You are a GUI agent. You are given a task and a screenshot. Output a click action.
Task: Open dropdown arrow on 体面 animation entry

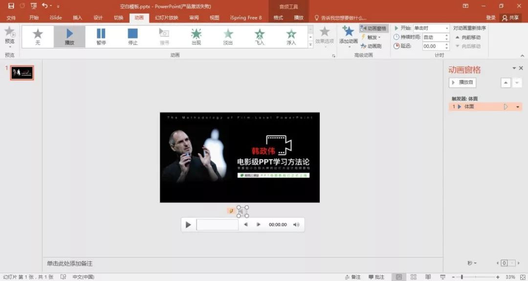click(x=518, y=107)
